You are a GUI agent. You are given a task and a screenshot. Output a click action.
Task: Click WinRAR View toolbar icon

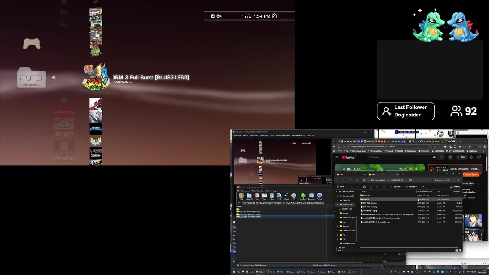(x=264, y=196)
